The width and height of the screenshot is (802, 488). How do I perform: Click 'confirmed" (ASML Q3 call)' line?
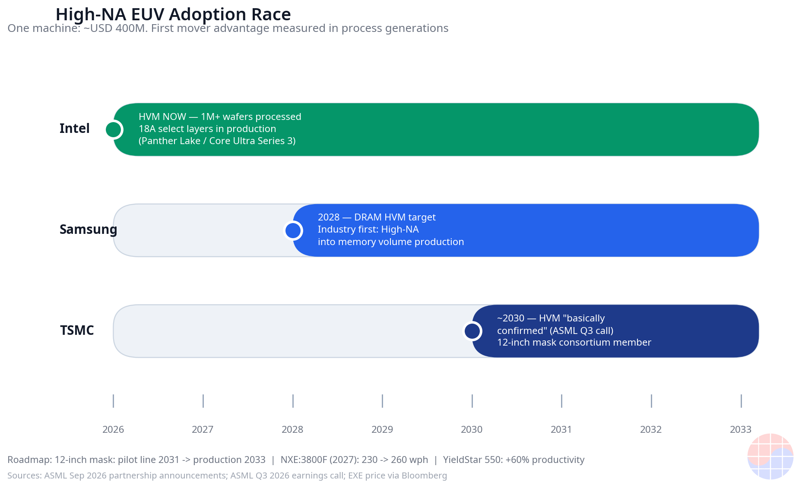point(555,331)
